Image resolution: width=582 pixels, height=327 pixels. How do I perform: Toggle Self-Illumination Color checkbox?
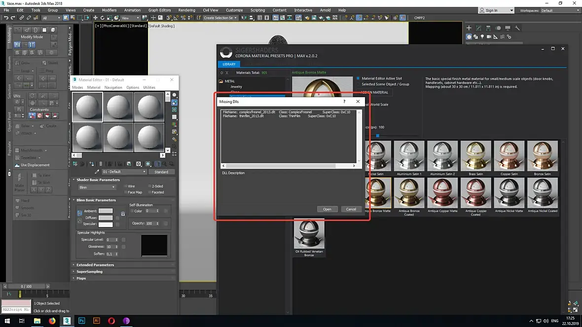click(x=132, y=211)
